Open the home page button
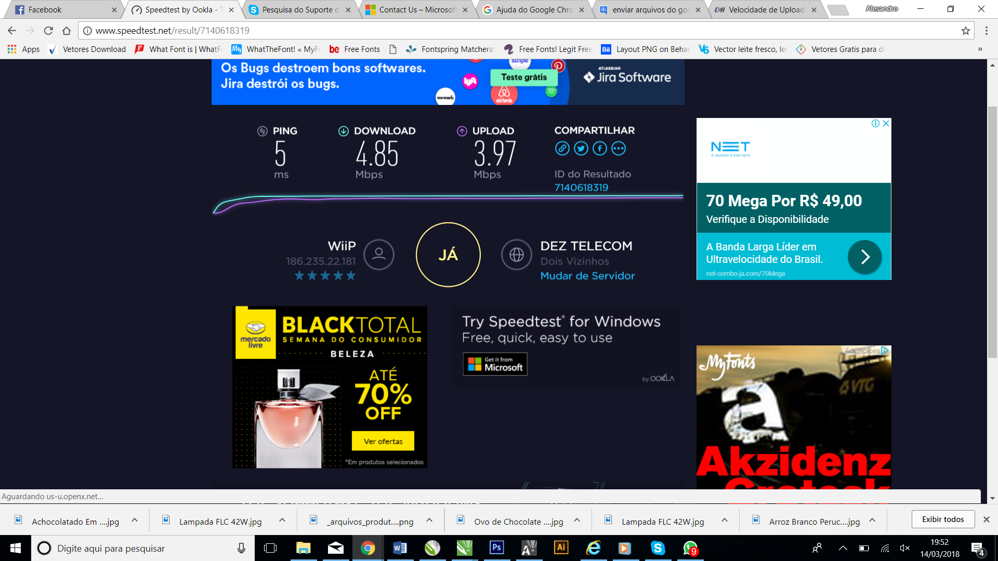 pos(67,31)
